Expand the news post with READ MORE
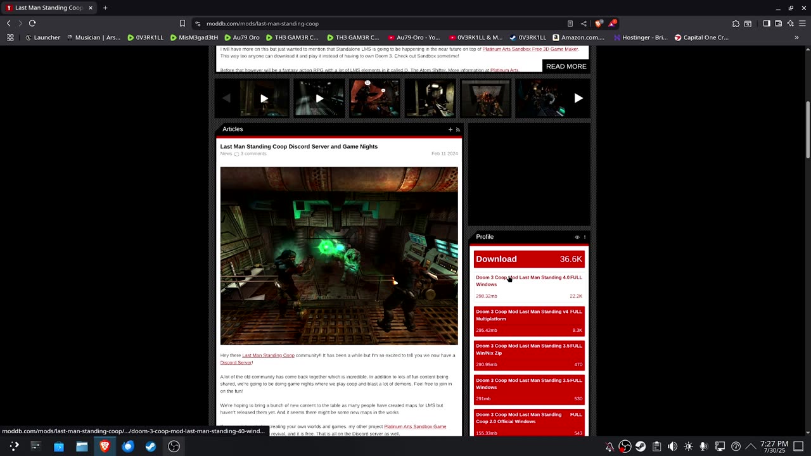 566,66
